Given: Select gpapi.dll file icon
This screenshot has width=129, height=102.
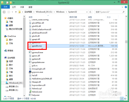Looking at the screenshot, I should coord(30,39).
